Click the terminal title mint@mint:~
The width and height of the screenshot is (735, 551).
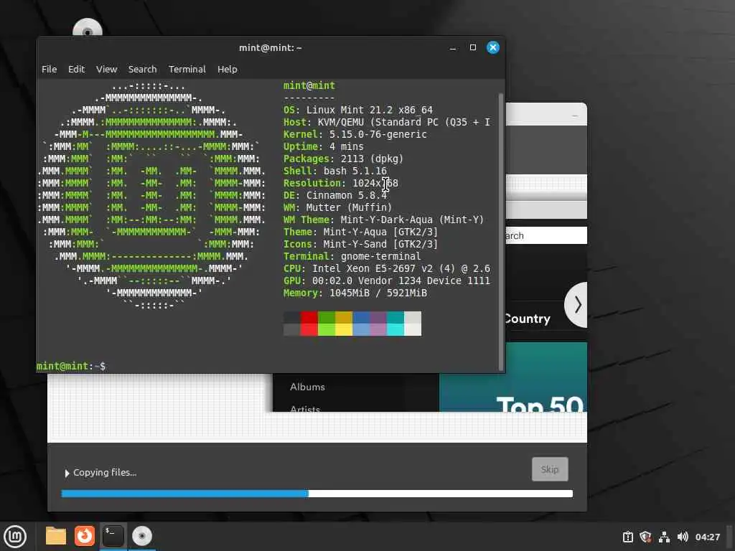[x=271, y=48]
